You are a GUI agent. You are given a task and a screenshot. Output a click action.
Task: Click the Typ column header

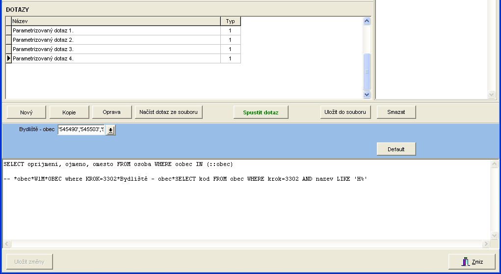tap(230, 21)
